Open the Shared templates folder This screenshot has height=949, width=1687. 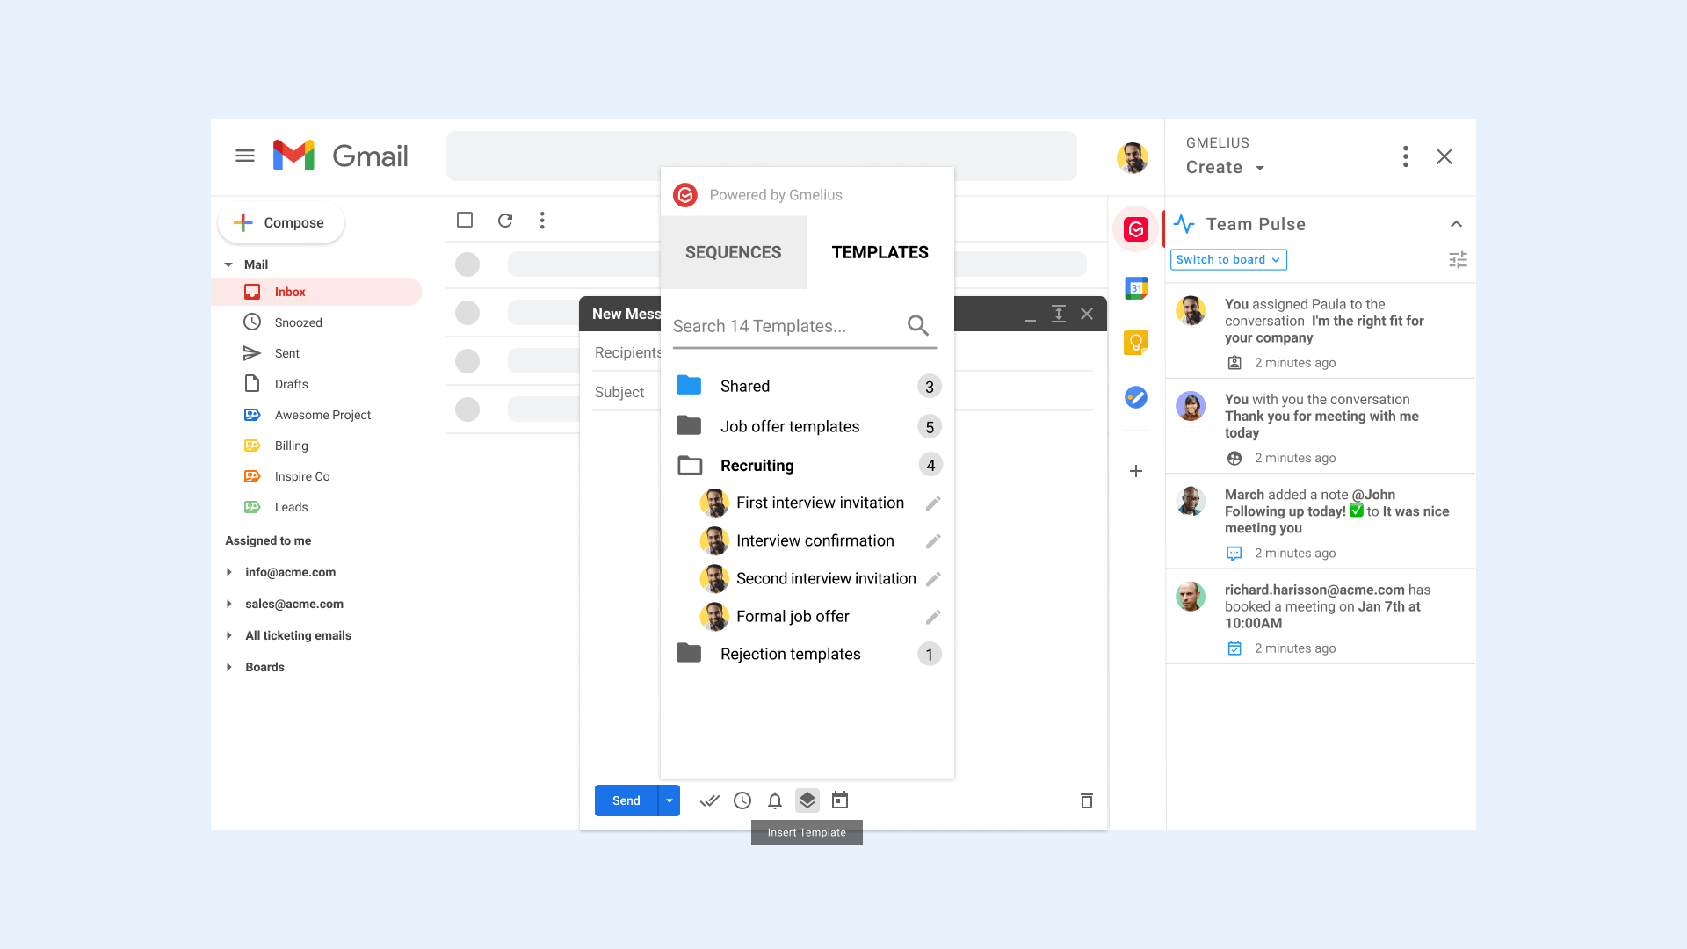pos(807,386)
